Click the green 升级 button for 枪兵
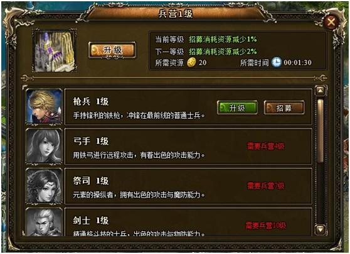The image size is (350, 254). click(x=237, y=108)
